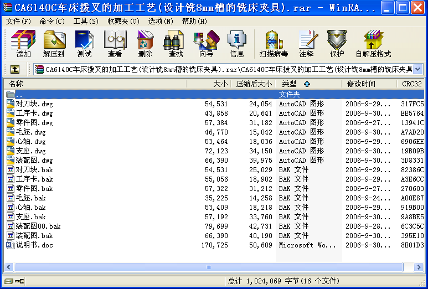
Task: Click the scrollbar left arrow
Action: pos(9,267)
